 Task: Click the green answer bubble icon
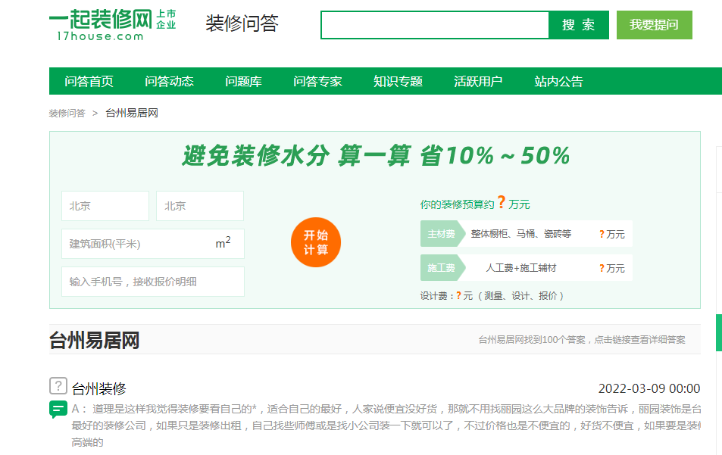point(58,409)
